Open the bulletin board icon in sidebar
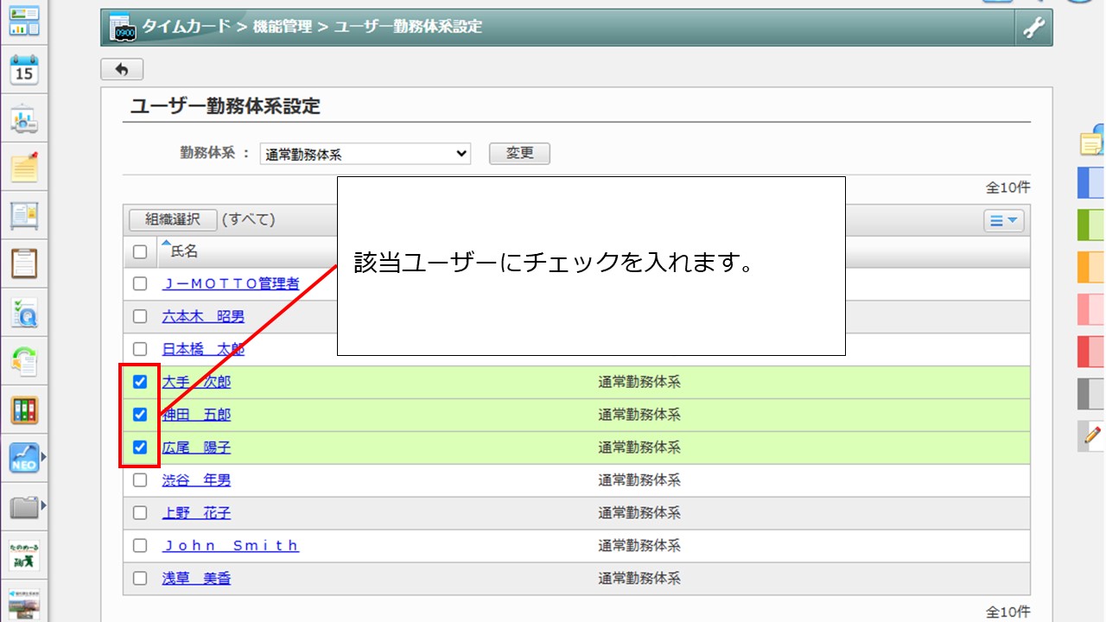The image size is (1106, 622). pyautogui.click(x=24, y=215)
